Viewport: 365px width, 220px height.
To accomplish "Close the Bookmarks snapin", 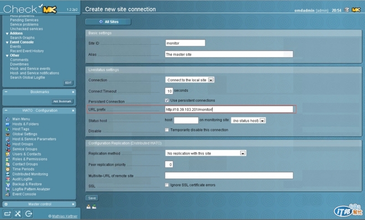I will [73, 92].
